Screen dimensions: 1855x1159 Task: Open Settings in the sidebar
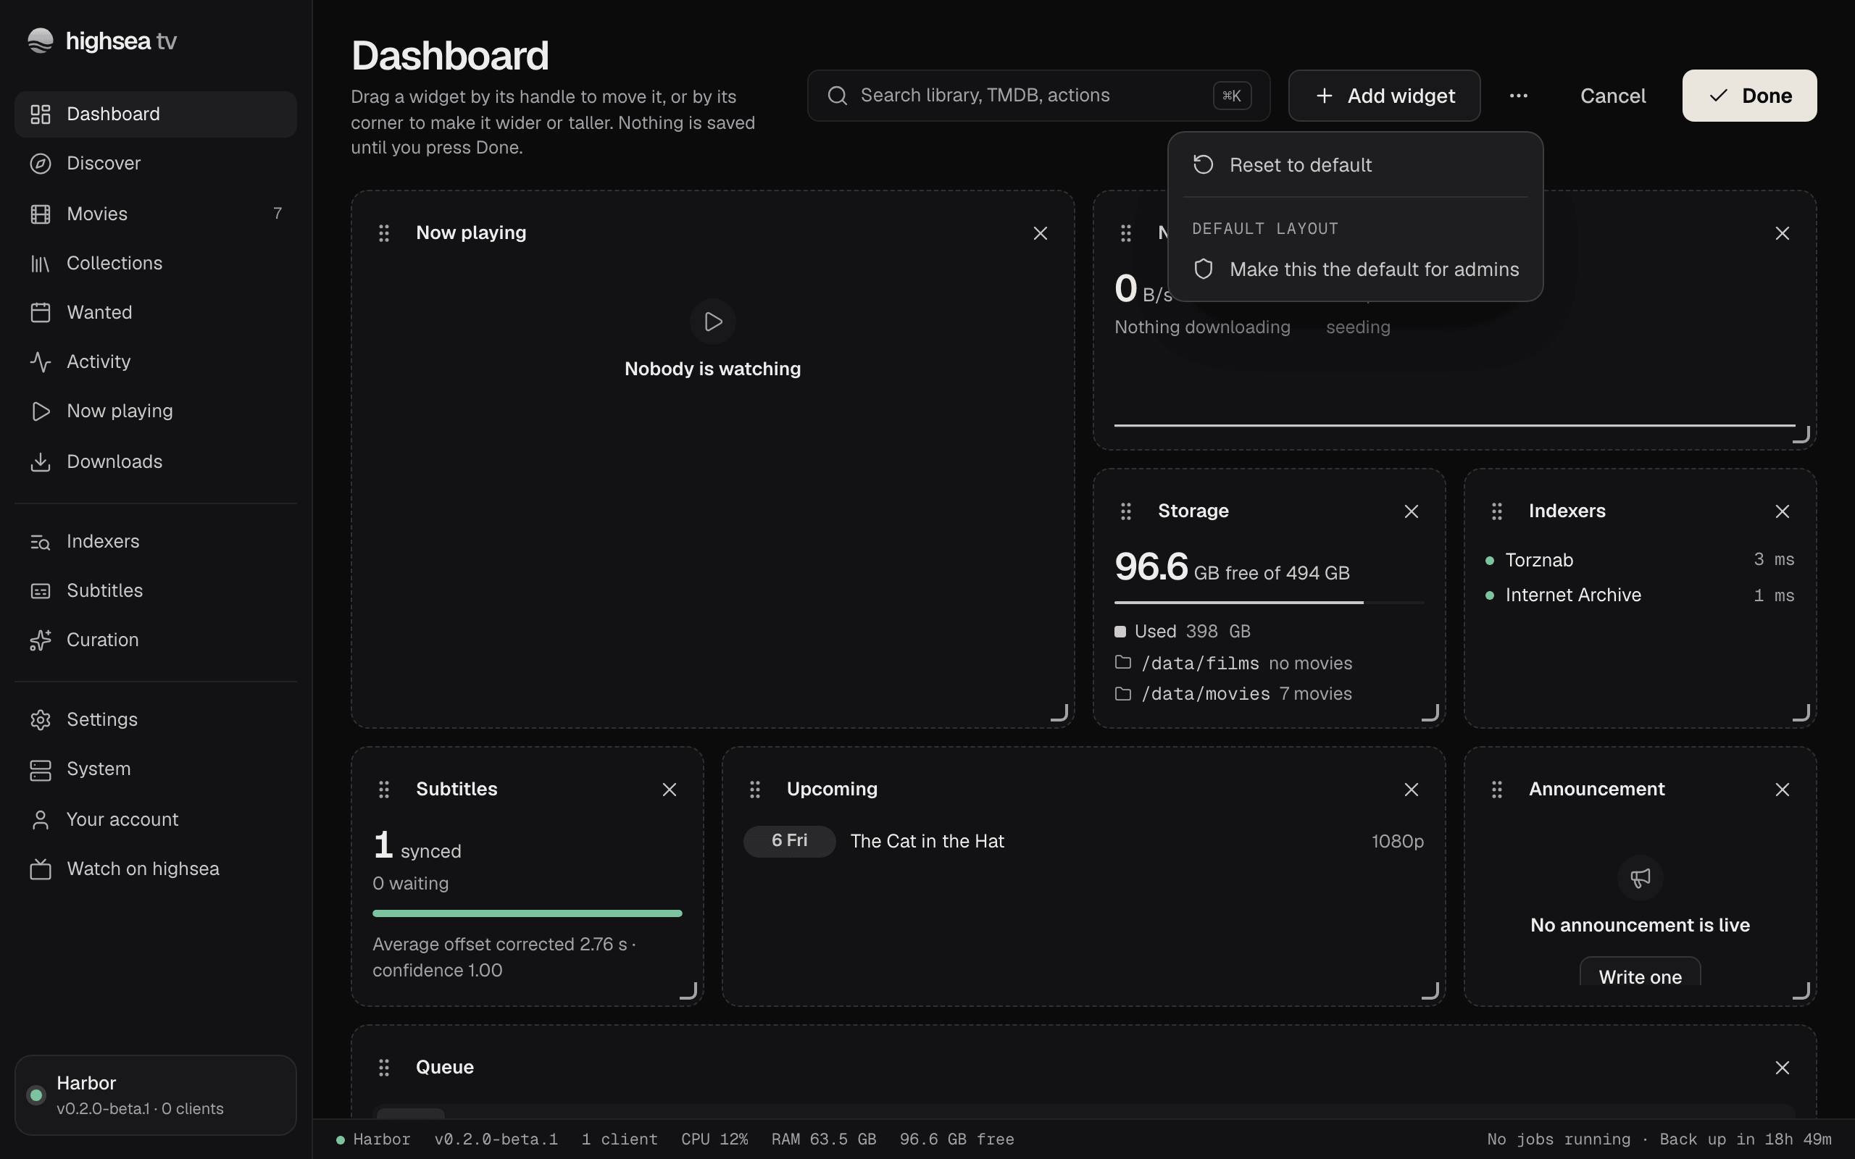coord(156,720)
